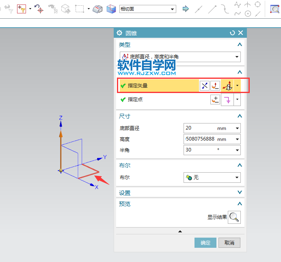281x262 pixels.
Task: Collapse the 尺寸 section
Action: click(x=240, y=116)
